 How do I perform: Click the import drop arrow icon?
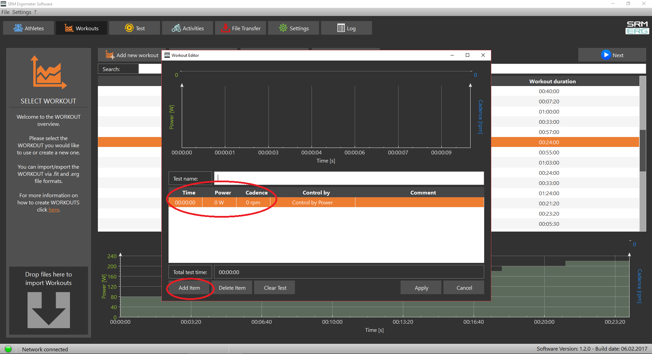tap(49, 310)
